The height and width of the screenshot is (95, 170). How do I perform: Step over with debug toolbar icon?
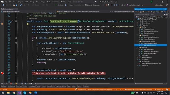117,5
